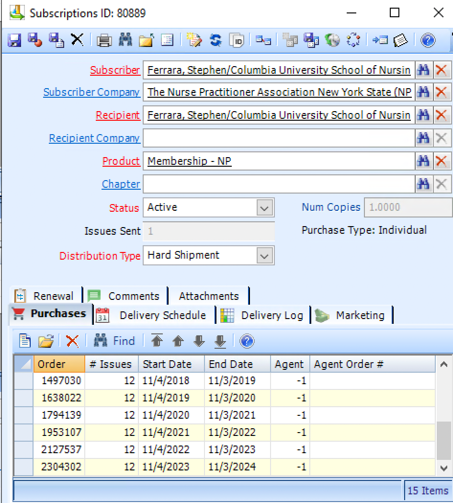The width and height of the screenshot is (453, 503).
Task: Click the blue refresh arrows toolbar icon
Action: 216,40
